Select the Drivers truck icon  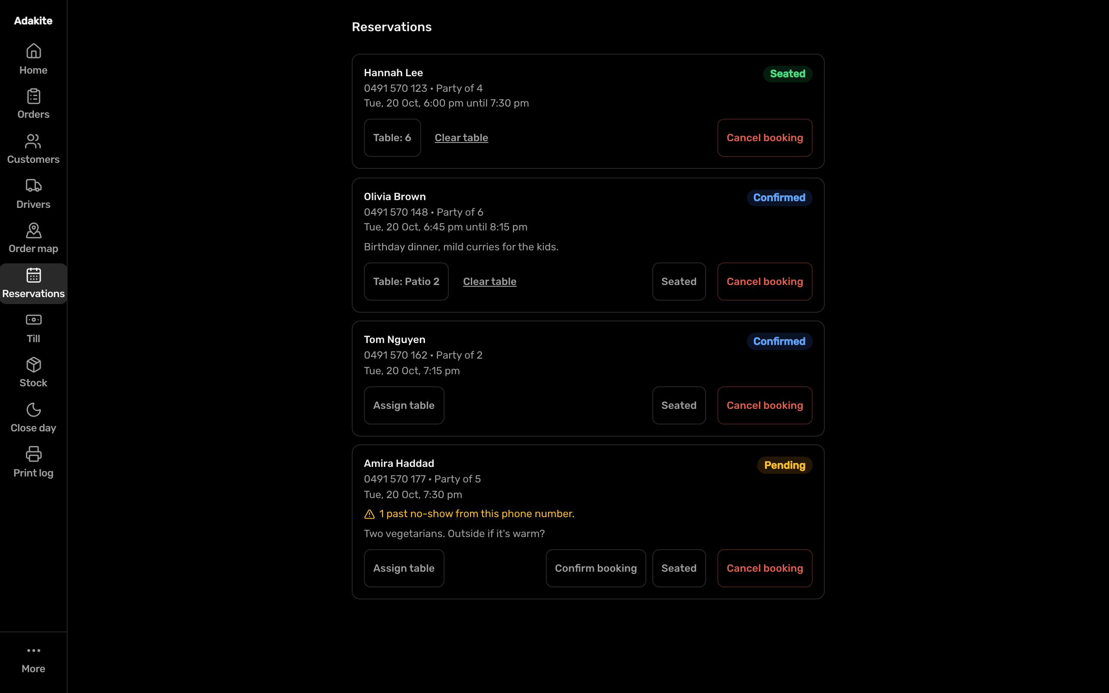33,186
